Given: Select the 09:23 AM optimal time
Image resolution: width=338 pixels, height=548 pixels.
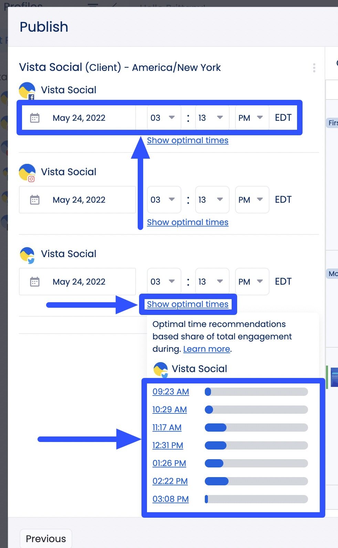Looking at the screenshot, I should pos(171,392).
